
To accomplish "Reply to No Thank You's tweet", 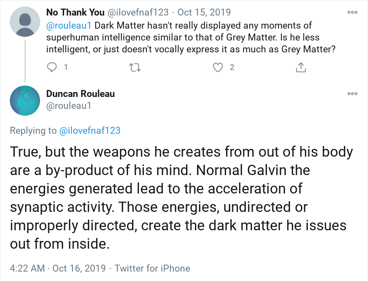I will click(52, 67).
